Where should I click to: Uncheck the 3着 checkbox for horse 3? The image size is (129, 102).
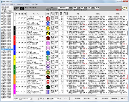coord(25,28)
